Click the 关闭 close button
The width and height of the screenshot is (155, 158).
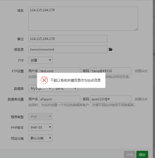point(130,155)
